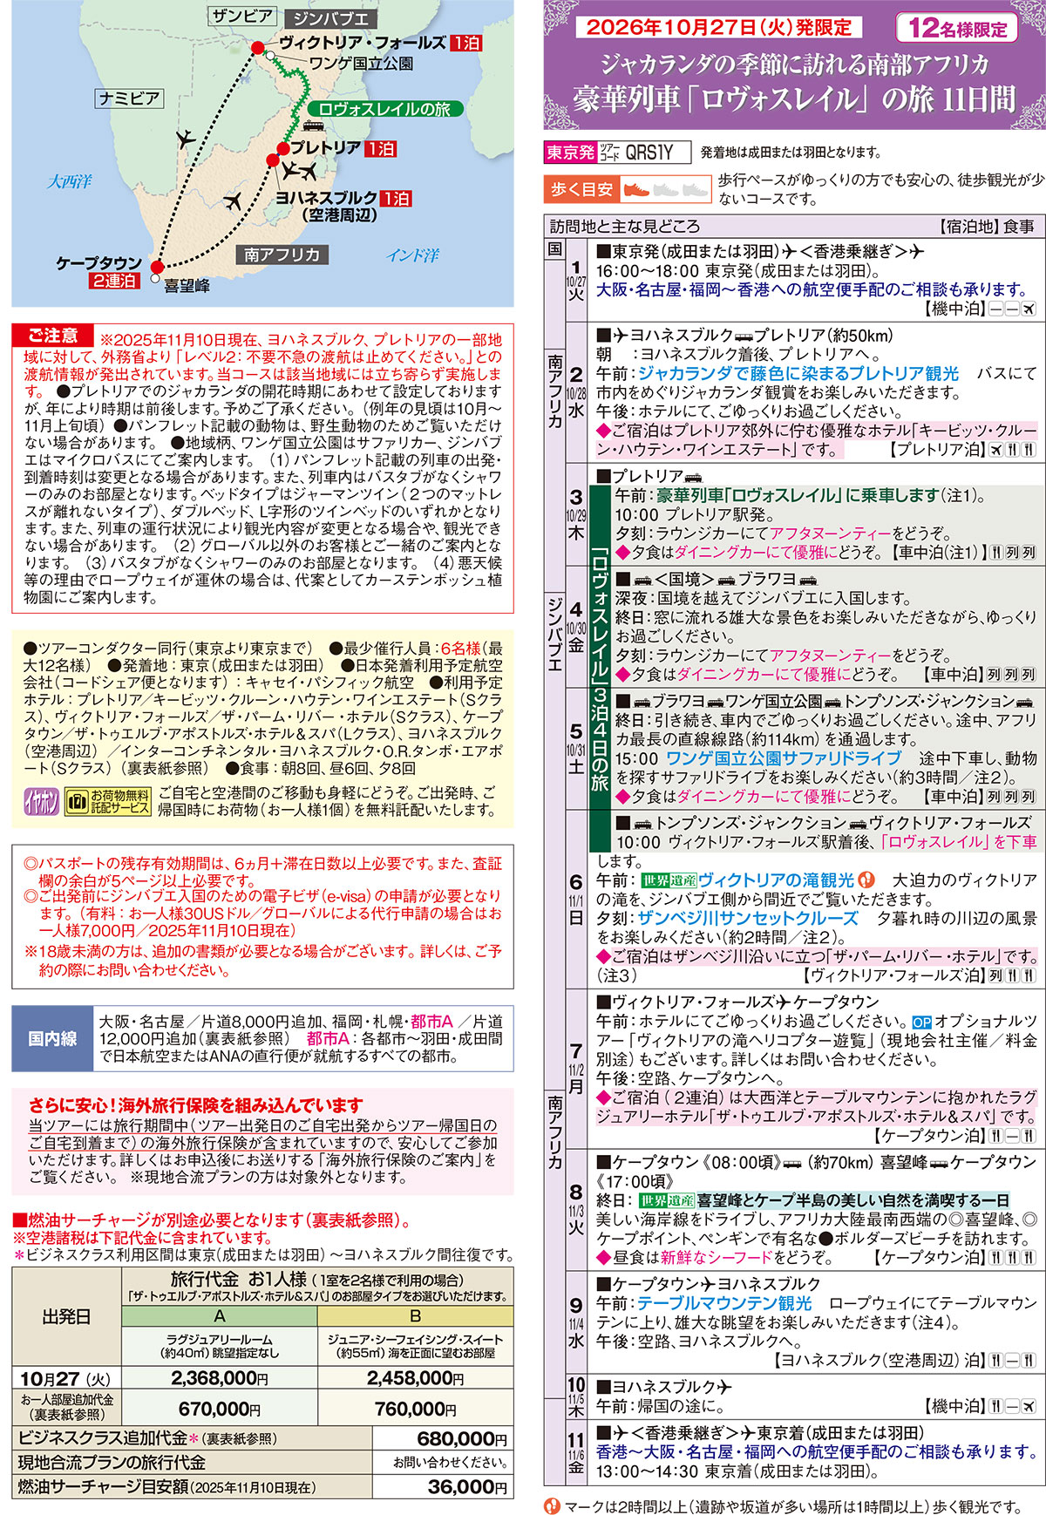1046x1515 pixels.
Task: Click the tour code QRS1Y box
Action: (649, 153)
